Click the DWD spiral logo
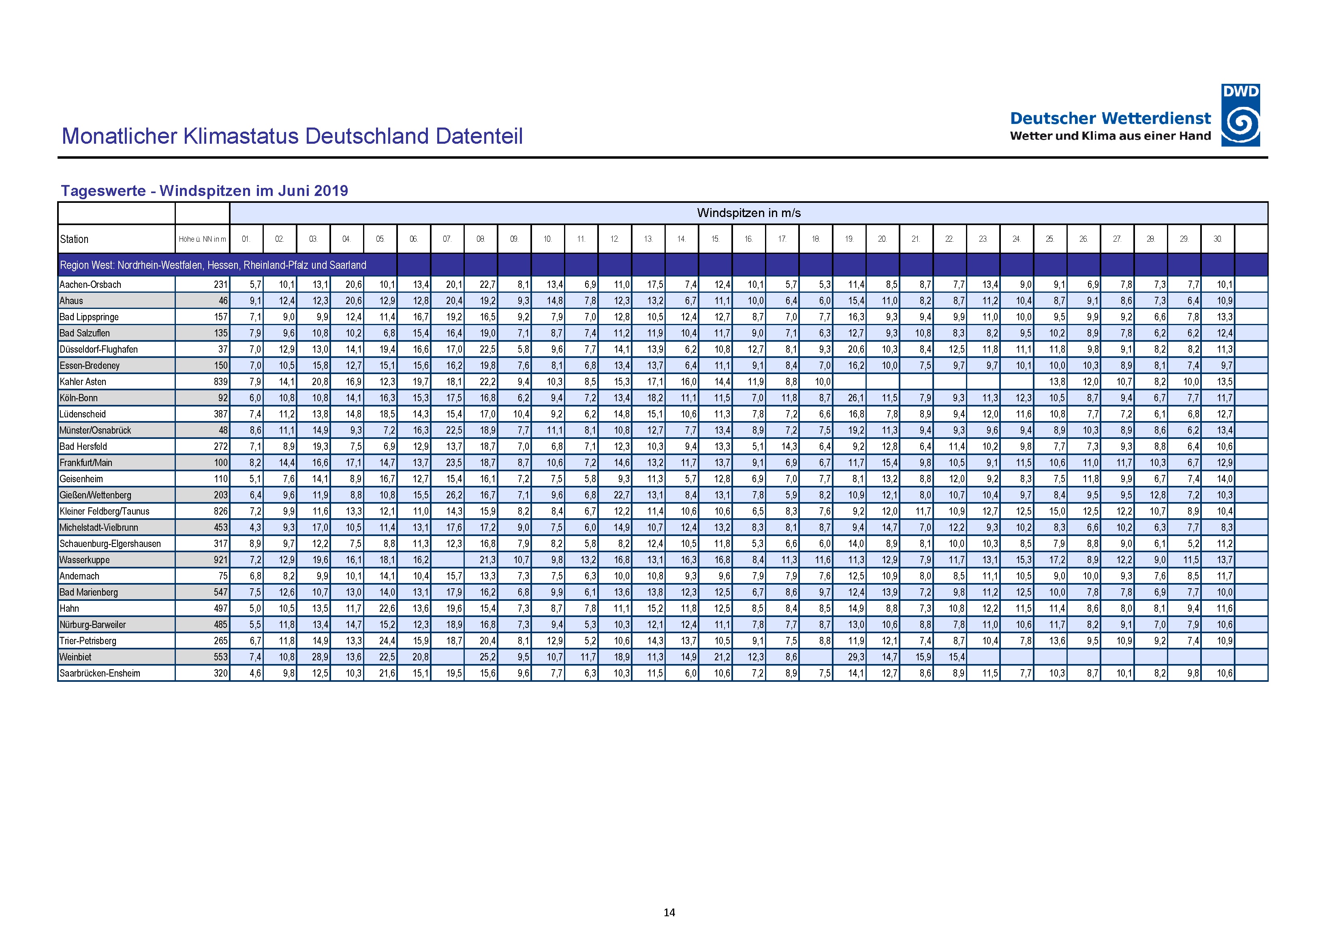 click(1240, 114)
